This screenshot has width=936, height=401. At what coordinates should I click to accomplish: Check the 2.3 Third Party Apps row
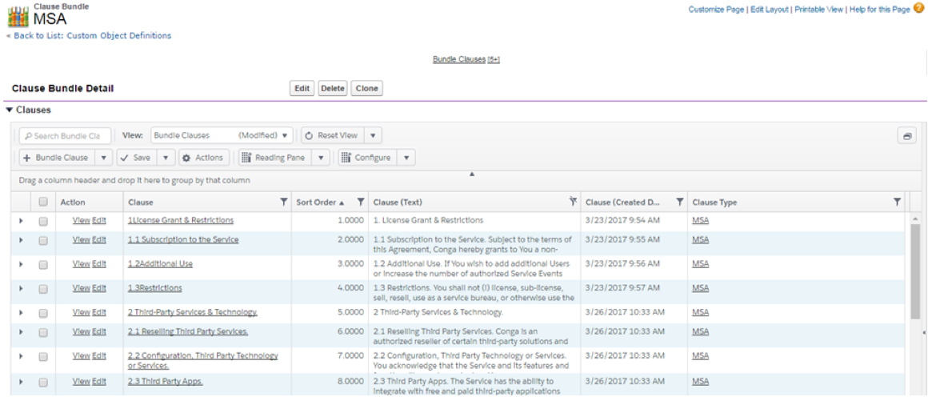43,381
